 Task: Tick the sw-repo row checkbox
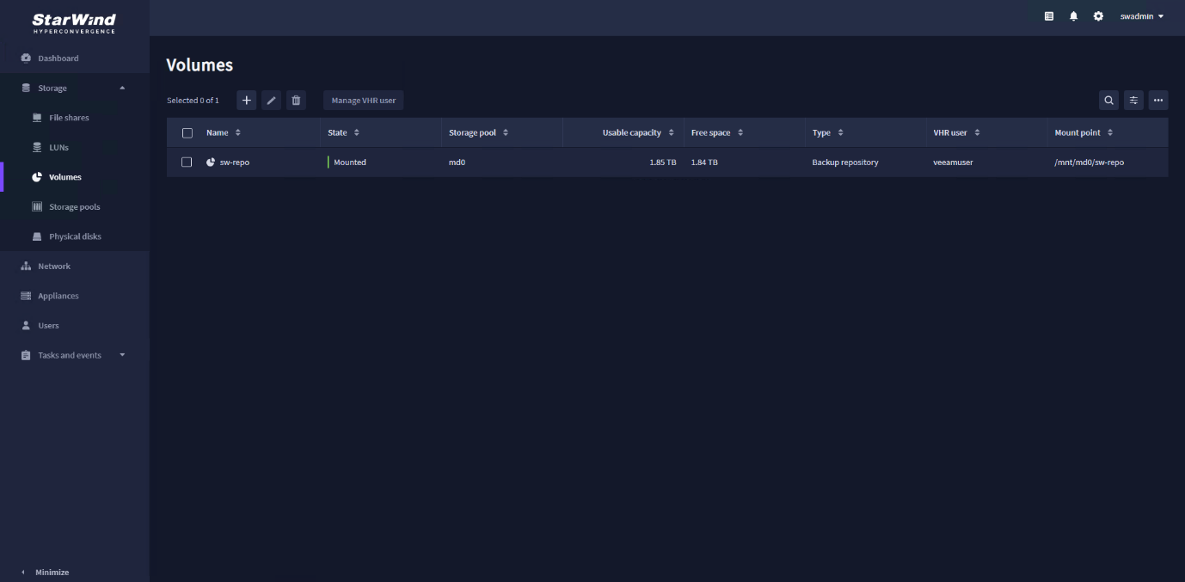pyautogui.click(x=187, y=162)
